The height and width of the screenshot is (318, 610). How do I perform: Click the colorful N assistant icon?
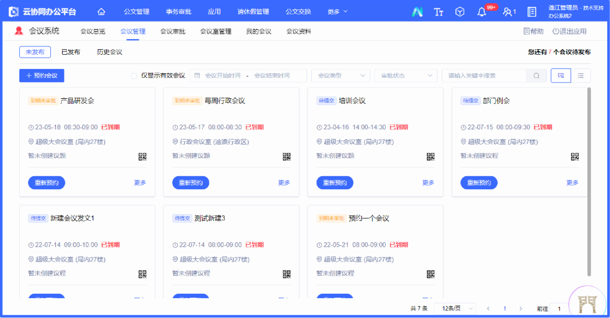[x=417, y=12]
